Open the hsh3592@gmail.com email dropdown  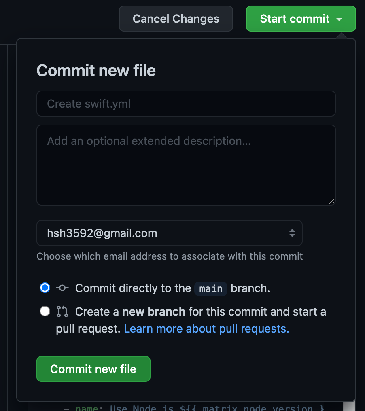tap(170, 233)
